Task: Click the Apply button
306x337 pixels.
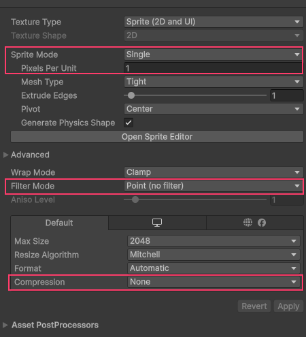Action: (x=288, y=306)
